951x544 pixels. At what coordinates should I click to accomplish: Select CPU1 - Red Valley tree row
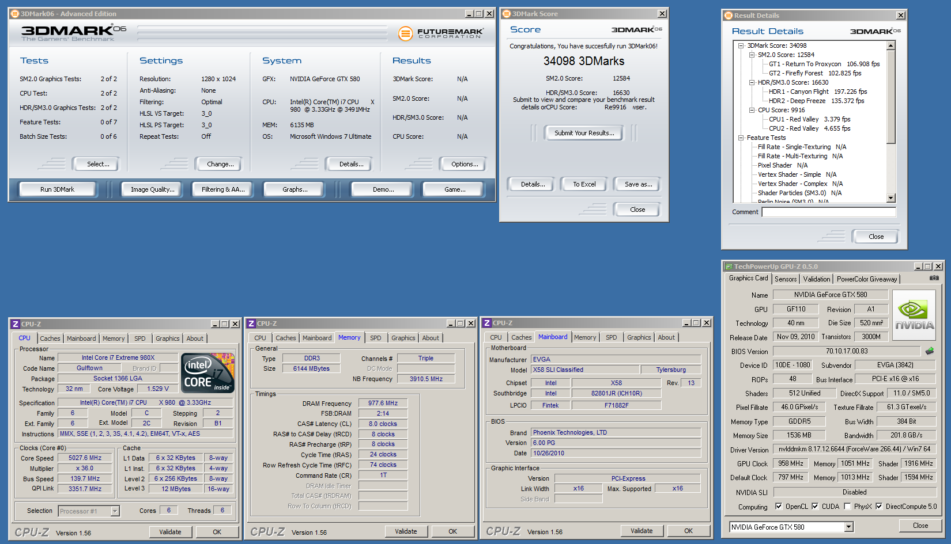[x=809, y=119]
